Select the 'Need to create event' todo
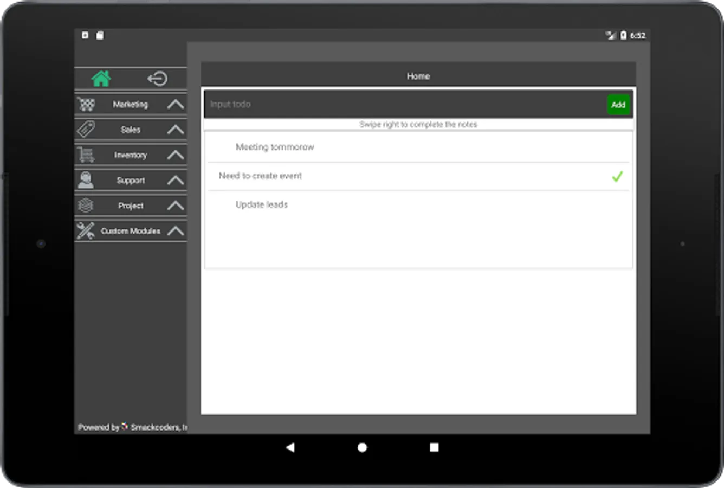Screen dimensions: 724x488 coord(418,176)
